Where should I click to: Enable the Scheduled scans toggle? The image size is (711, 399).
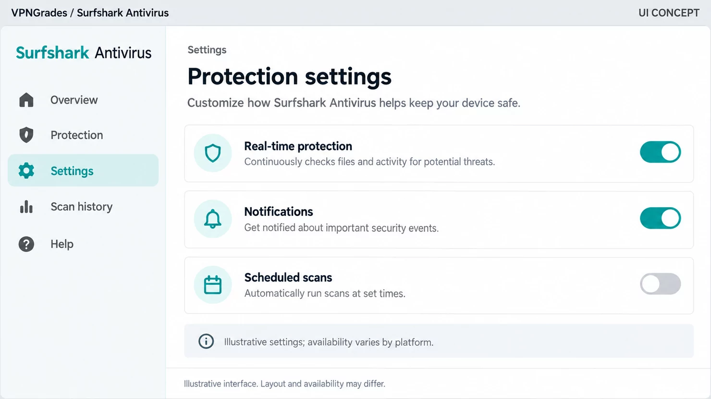660,284
